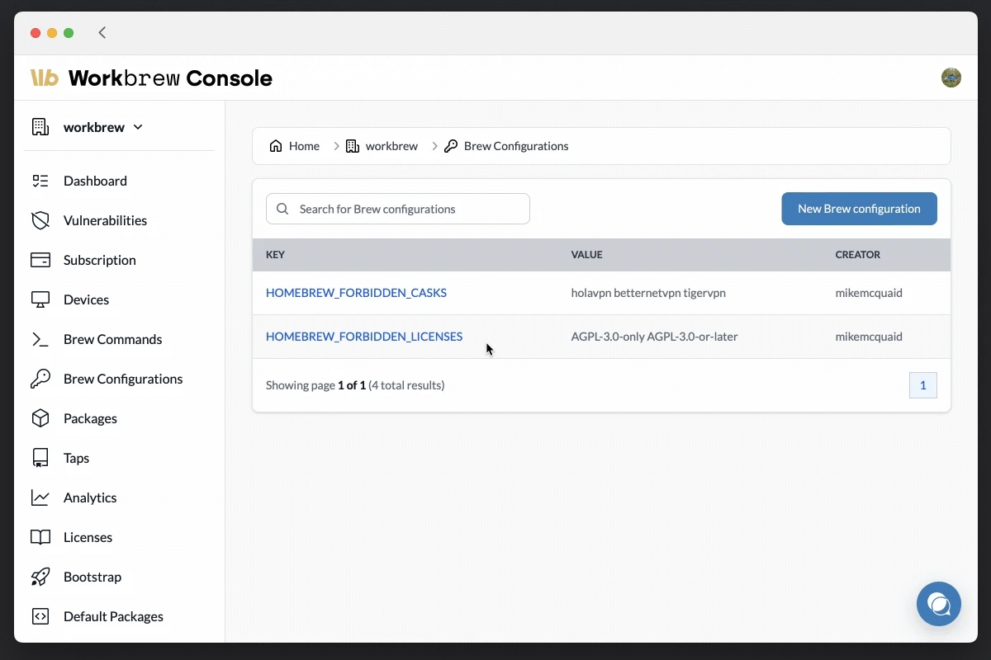
Task: Click the Dashboard checklist icon
Action: (x=40, y=181)
